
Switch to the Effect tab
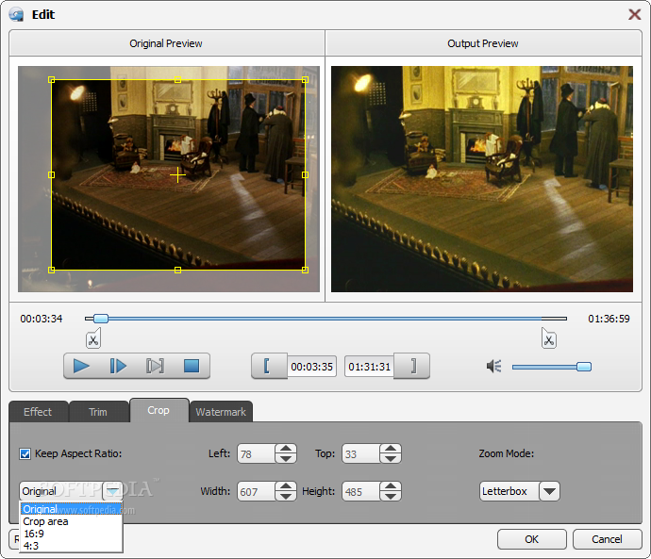pos(38,412)
